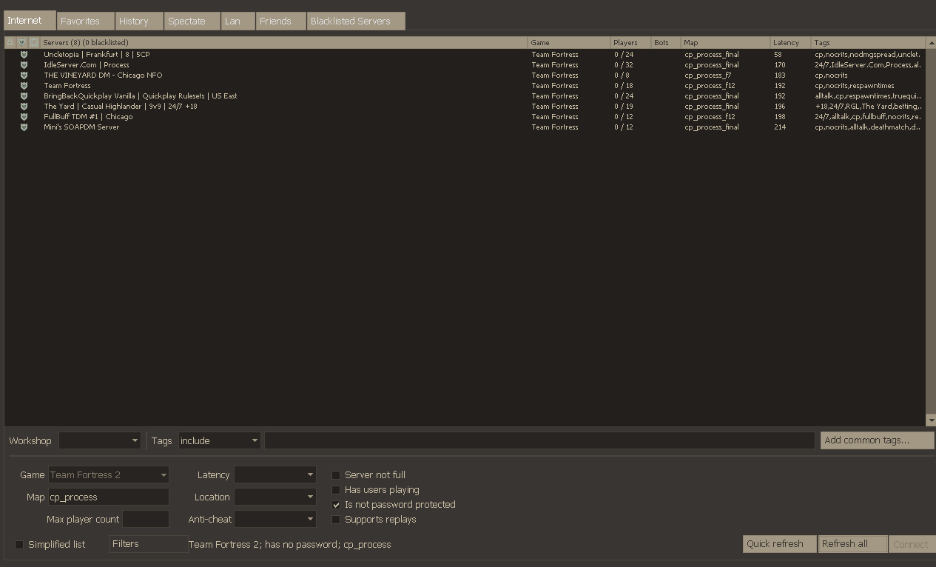The height and width of the screenshot is (567, 936).
Task: Open the Blacklisted Servers tab
Action: tap(356, 21)
